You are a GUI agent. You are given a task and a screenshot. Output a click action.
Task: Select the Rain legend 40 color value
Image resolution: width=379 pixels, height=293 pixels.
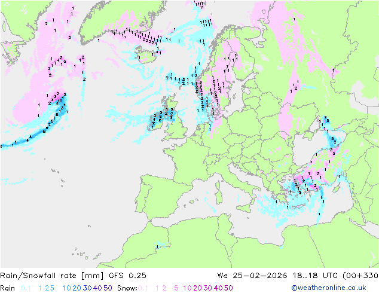pyautogui.click(x=97, y=288)
